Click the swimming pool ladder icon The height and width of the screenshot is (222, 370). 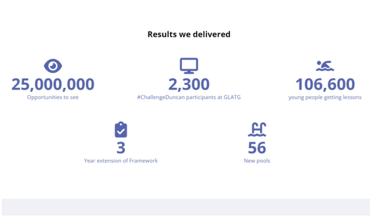coord(257,129)
